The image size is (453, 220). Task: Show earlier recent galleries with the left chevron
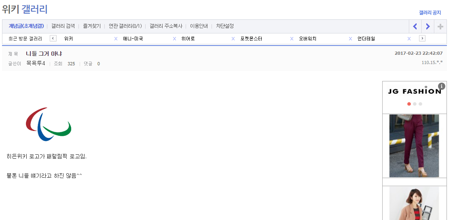pos(53,38)
